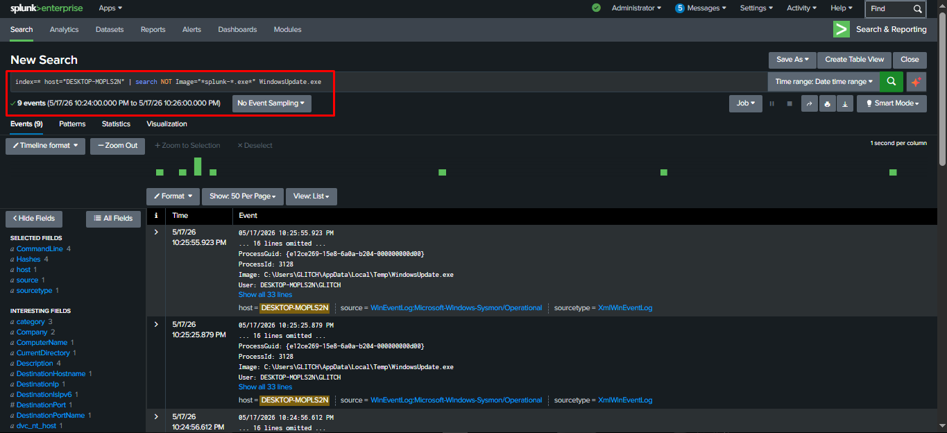The image size is (947, 433).
Task: Click the Search & Reporting app icon
Action: pos(842,29)
